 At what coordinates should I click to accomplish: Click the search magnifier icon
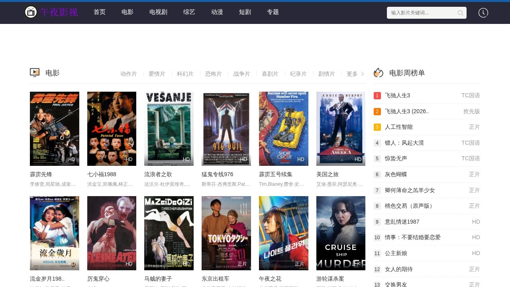460,13
